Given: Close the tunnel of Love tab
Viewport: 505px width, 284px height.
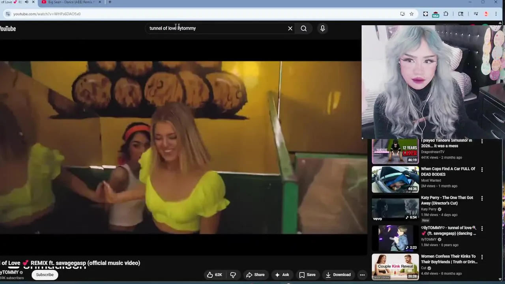Looking at the screenshot, I should coord(33,2).
